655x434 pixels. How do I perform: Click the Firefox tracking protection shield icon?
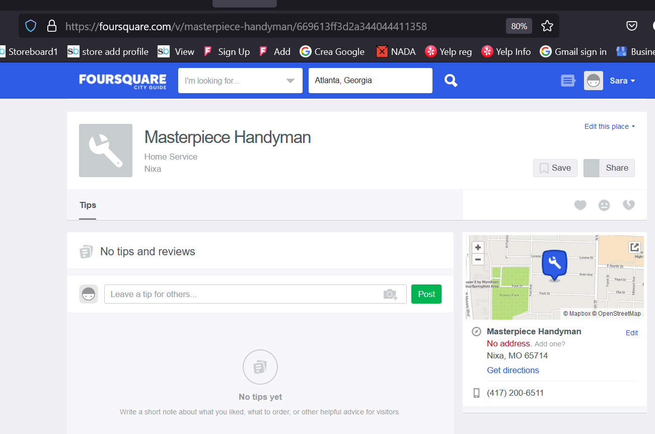(31, 26)
